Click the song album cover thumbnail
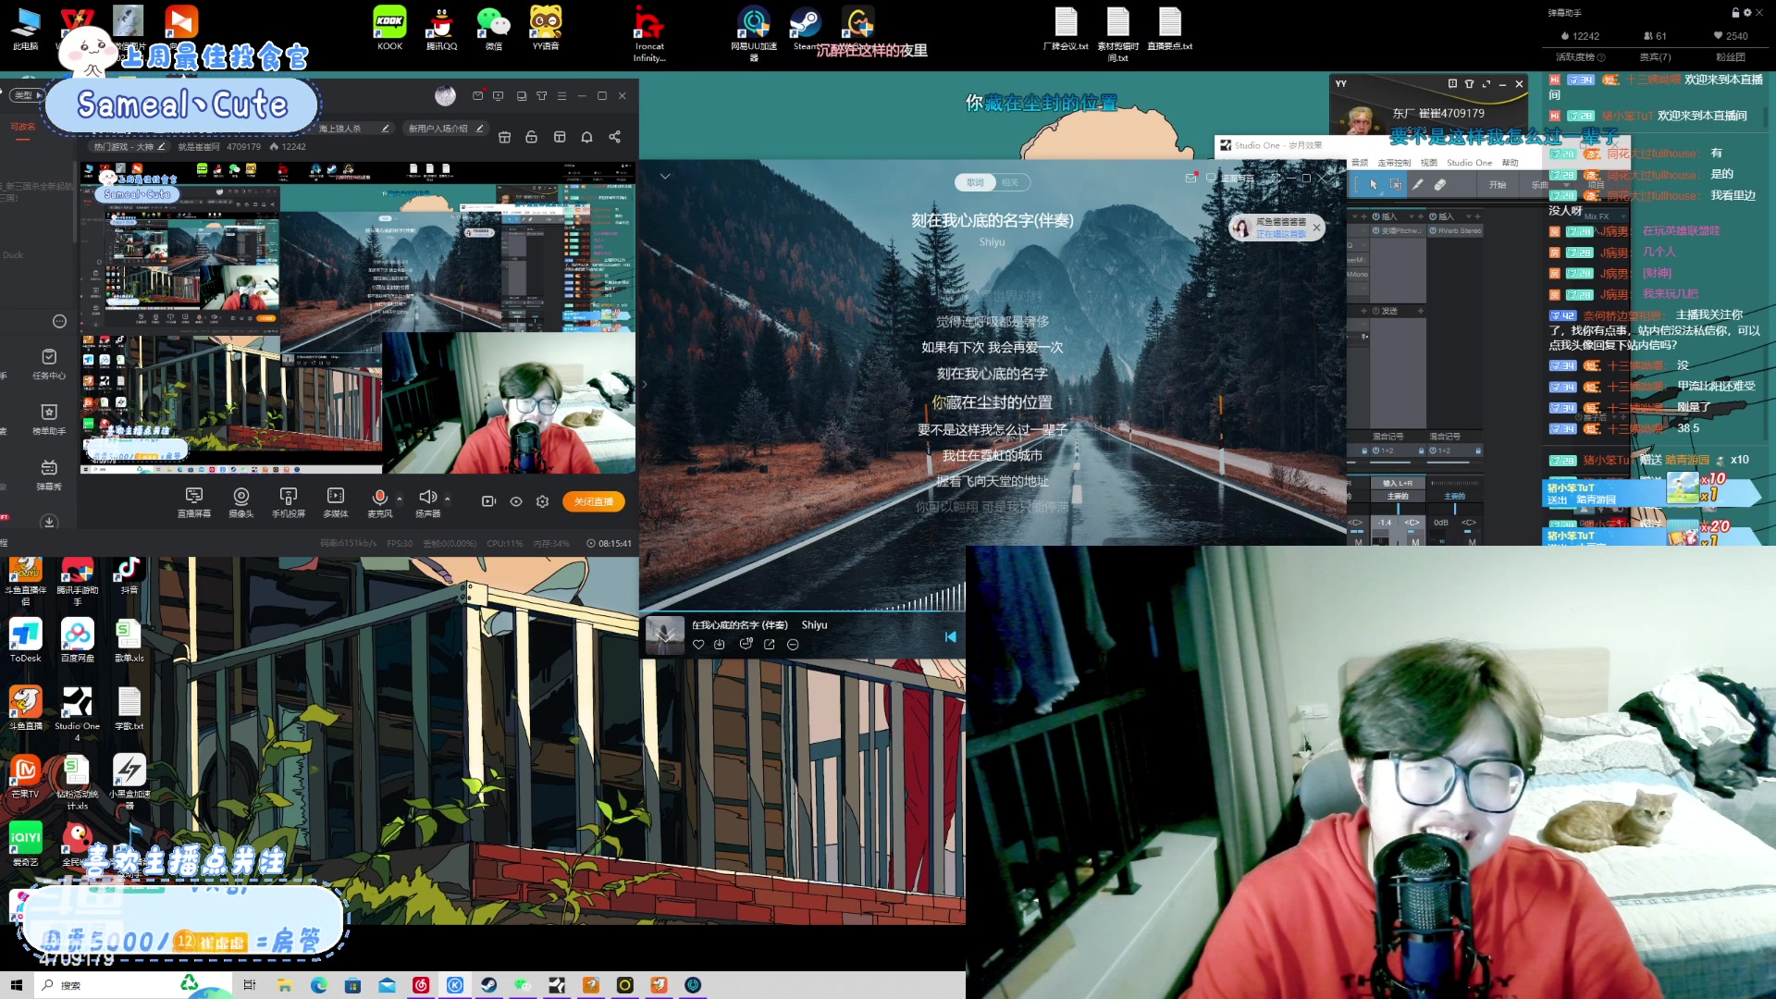The width and height of the screenshot is (1776, 999). tap(664, 635)
